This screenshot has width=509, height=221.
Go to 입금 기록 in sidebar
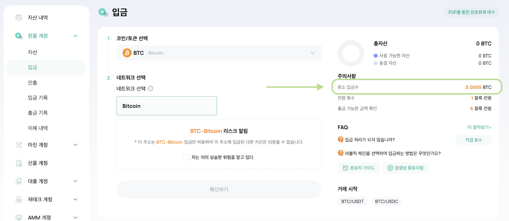38,98
